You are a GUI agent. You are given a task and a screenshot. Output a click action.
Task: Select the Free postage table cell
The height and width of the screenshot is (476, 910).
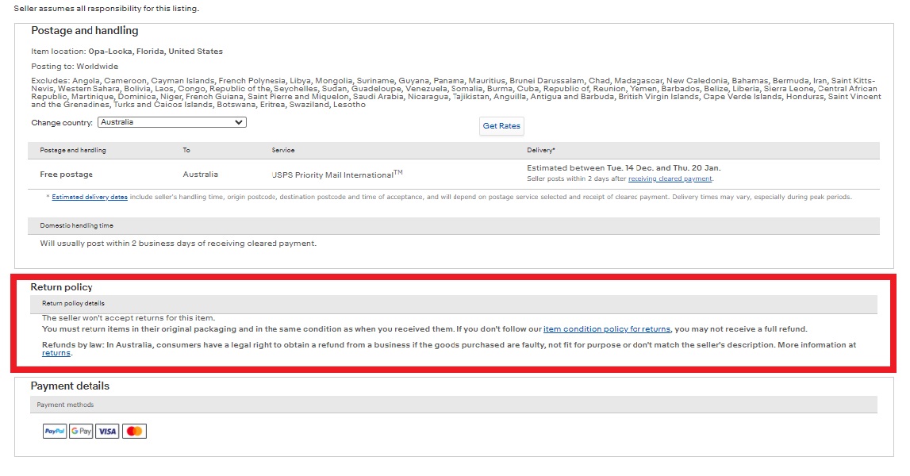(x=66, y=175)
